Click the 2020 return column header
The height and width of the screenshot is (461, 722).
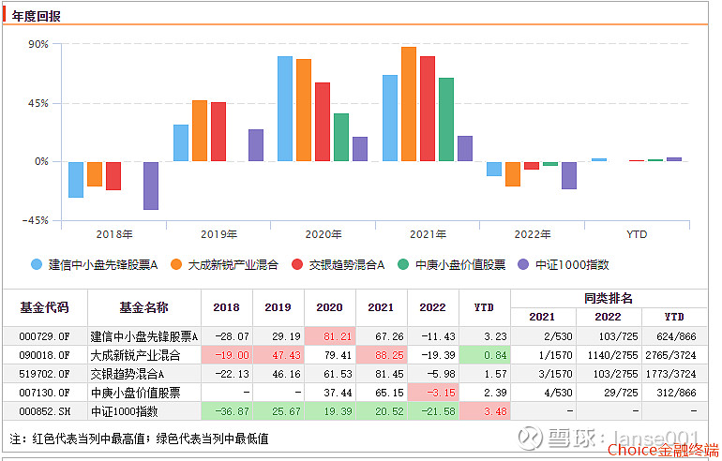point(329,307)
